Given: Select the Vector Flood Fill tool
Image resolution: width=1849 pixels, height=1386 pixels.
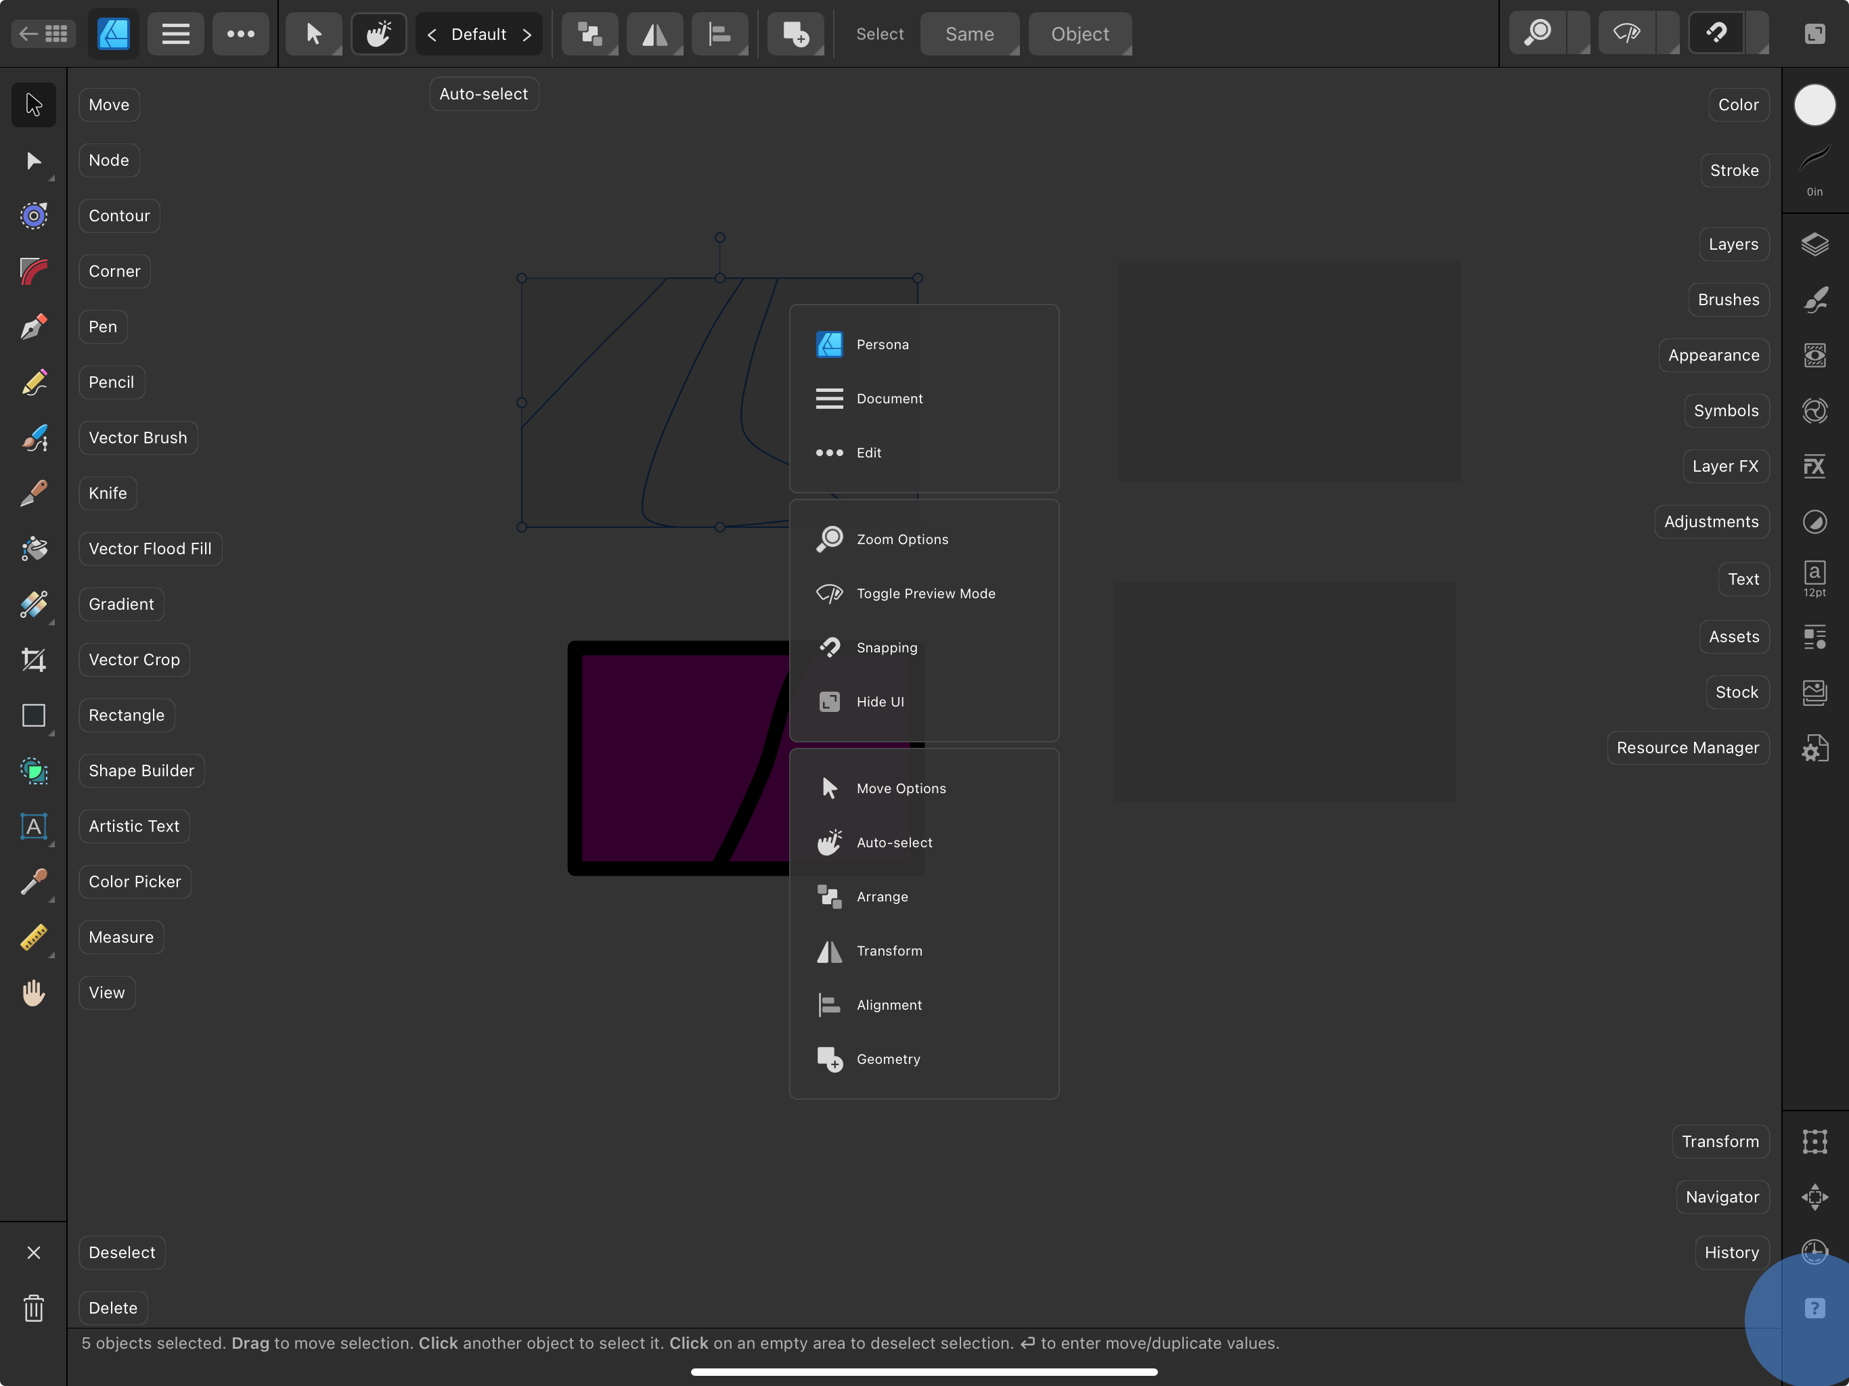Looking at the screenshot, I should click(x=33, y=548).
